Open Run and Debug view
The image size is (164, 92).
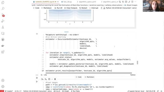point(3,21)
